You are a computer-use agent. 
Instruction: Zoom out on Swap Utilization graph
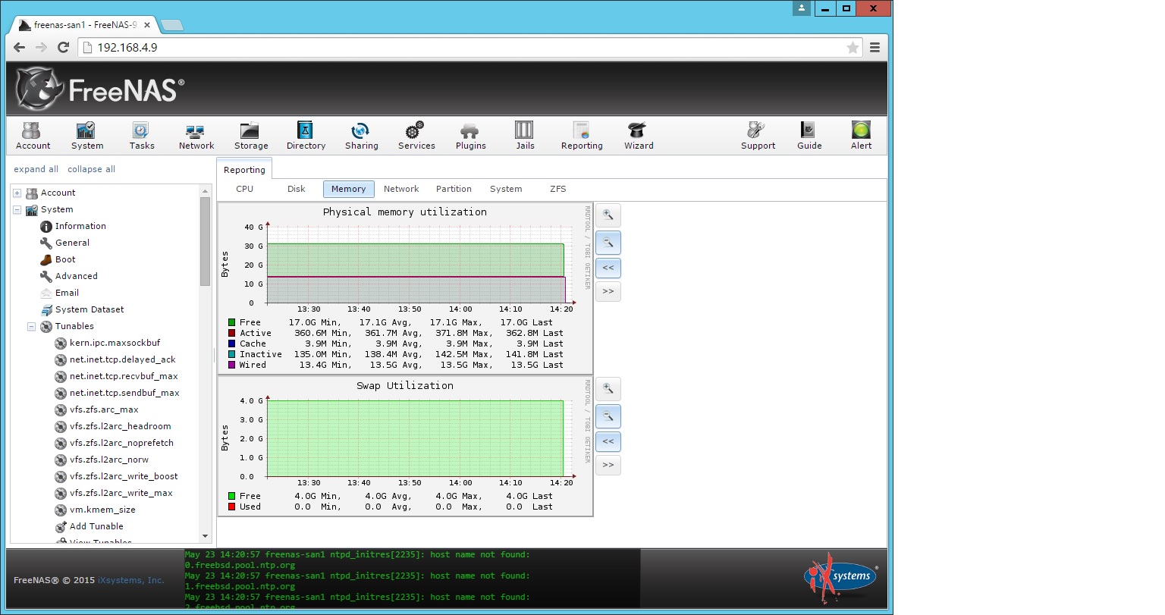pyautogui.click(x=608, y=416)
